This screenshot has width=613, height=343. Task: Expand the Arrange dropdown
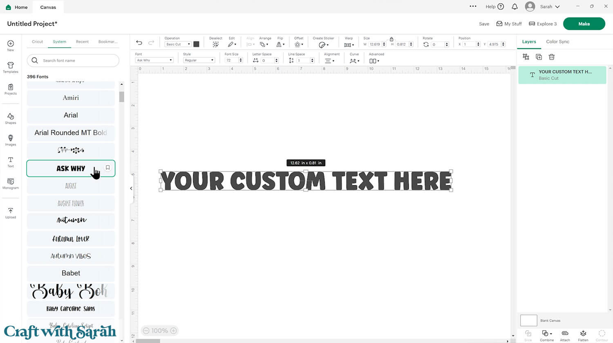[264, 44]
